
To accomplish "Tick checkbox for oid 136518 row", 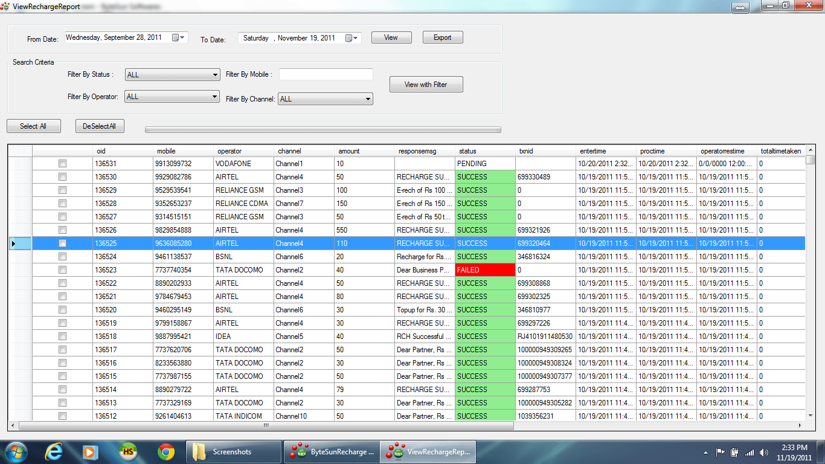I will coord(62,336).
